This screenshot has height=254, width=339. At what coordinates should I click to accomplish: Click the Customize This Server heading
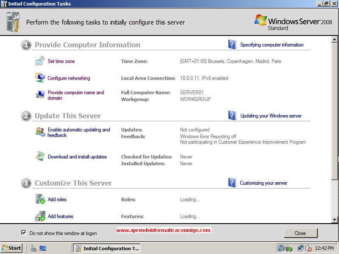(x=73, y=183)
